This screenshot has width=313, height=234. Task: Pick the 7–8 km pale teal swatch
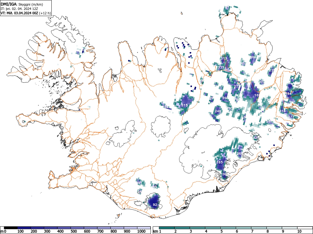[259, 228]
